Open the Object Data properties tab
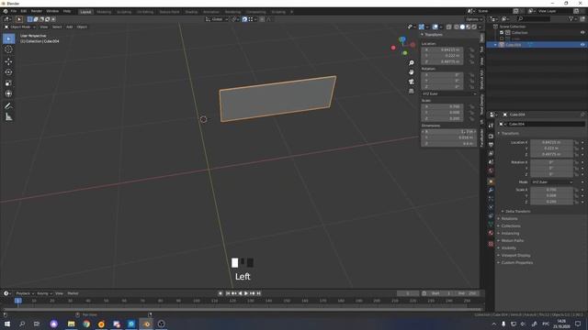 click(491, 225)
